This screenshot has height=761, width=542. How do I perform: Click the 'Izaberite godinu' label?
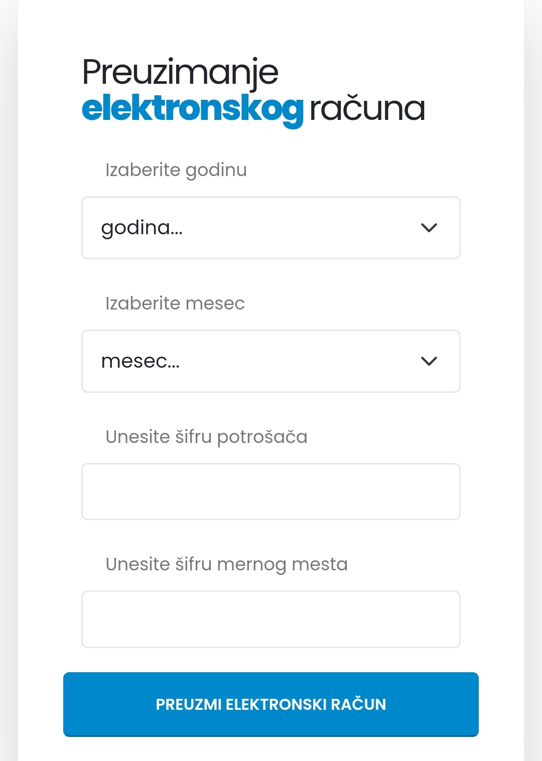(x=176, y=170)
